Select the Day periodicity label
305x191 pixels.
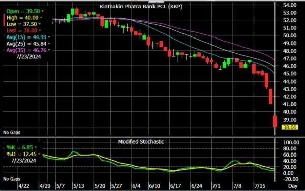click(x=293, y=186)
